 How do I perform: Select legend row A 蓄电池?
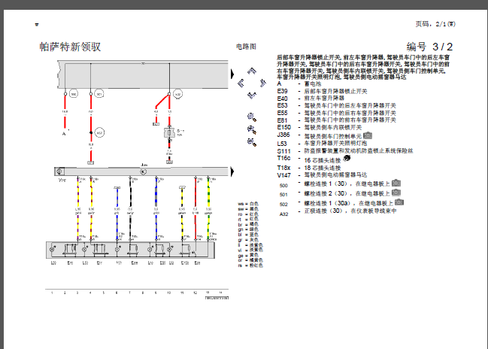tap(299, 83)
